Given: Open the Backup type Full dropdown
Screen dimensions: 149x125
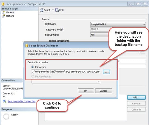Looking at the screenshot, I should pyautogui.click(x=100, y=35).
